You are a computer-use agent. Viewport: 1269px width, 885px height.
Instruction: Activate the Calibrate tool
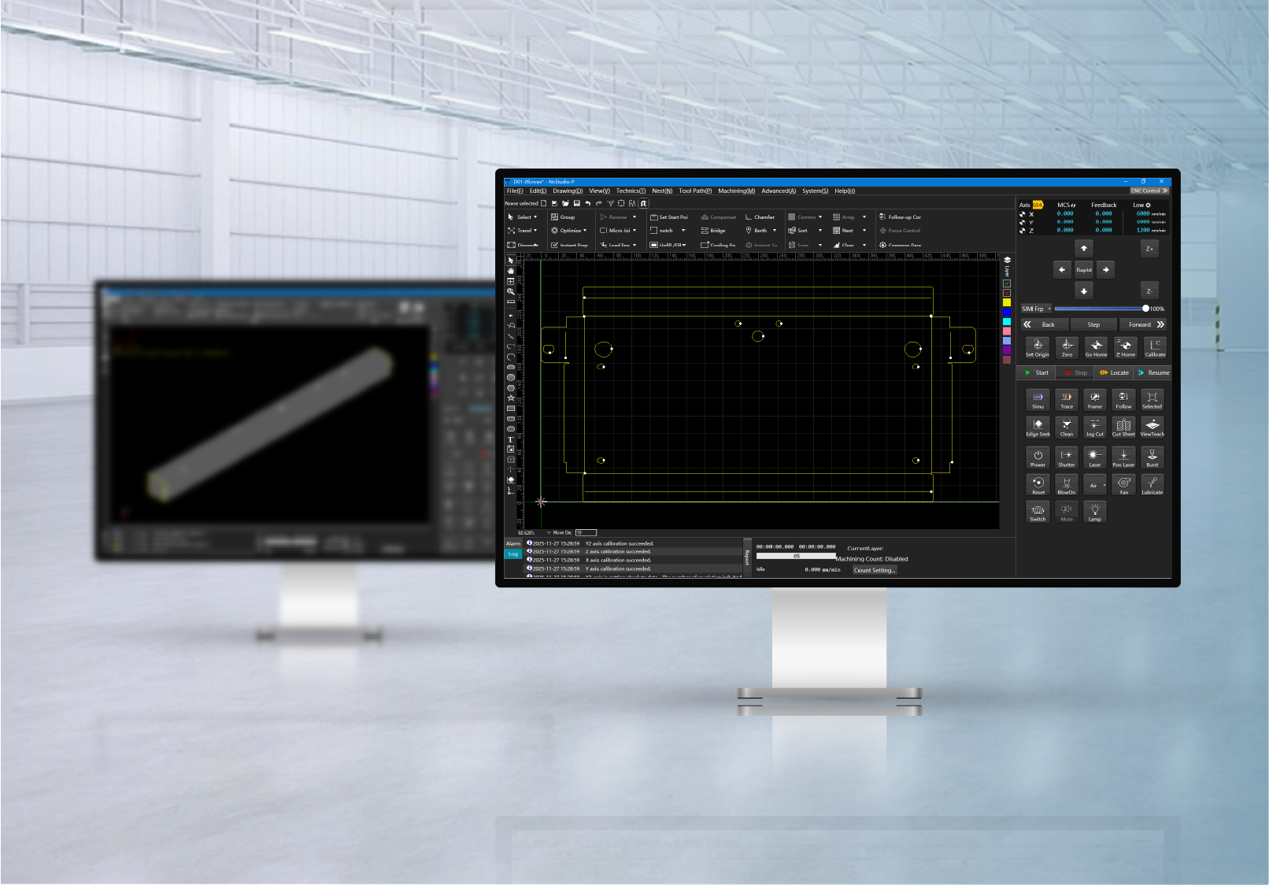1154,346
